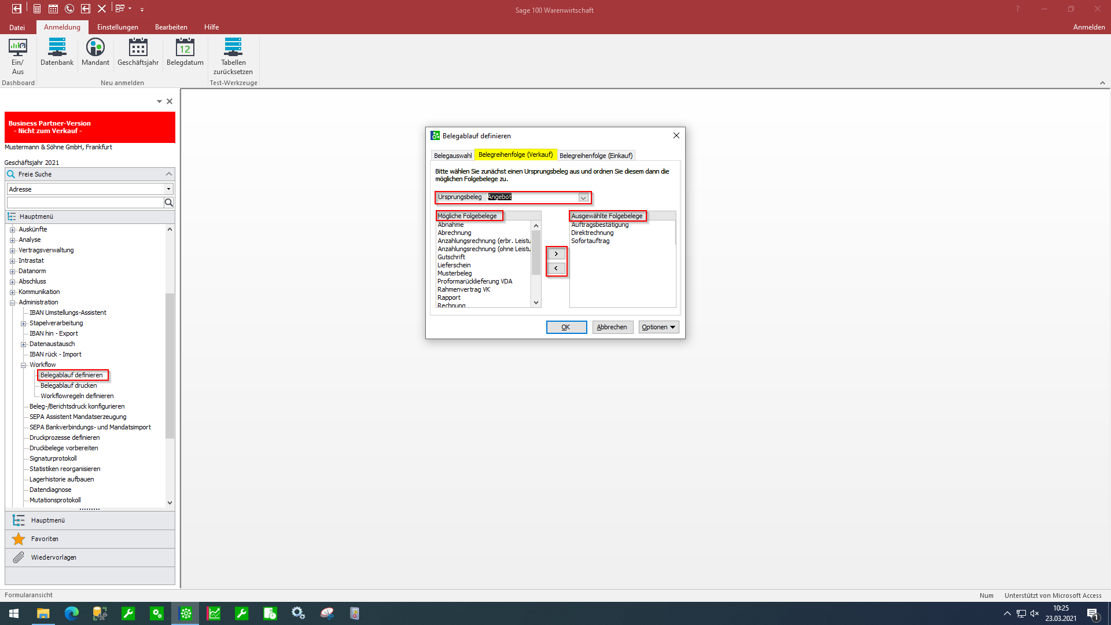Image resolution: width=1111 pixels, height=625 pixels.
Task: Launch Microsoft Edge from the taskbar
Action: [x=71, y=613]
